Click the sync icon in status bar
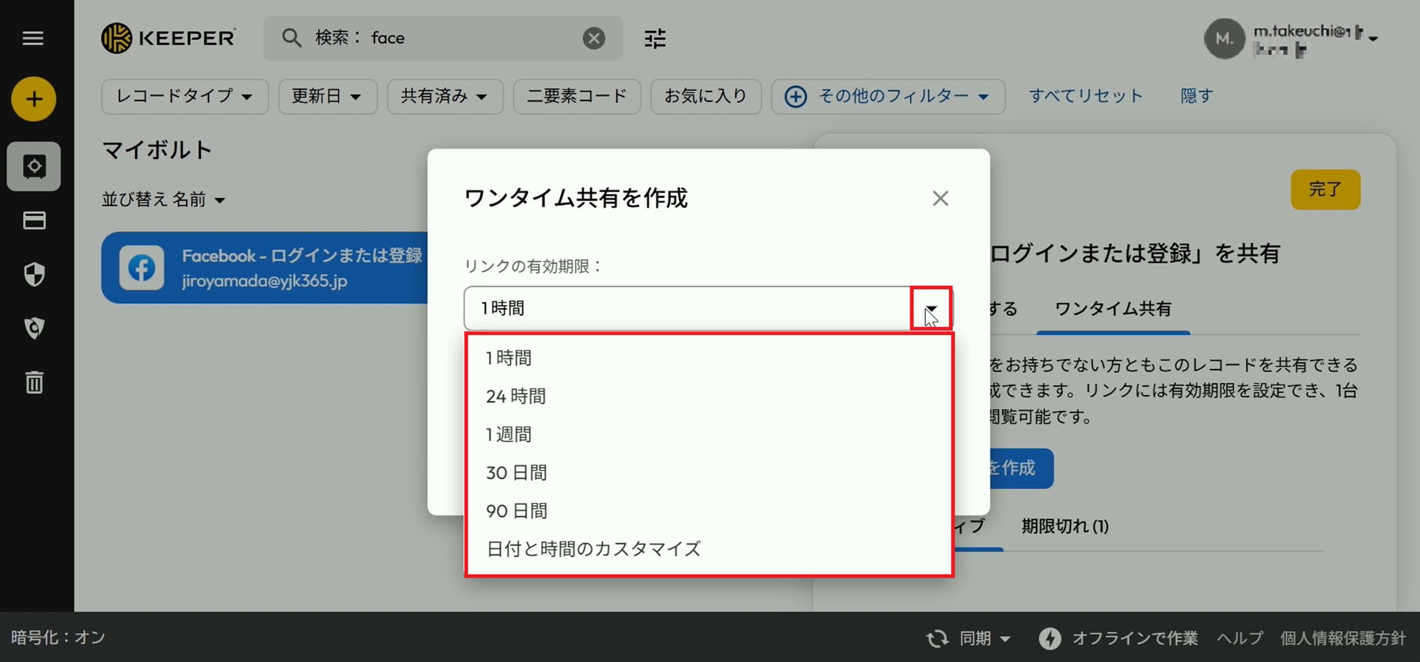The height and width of the screenshot is (662, 1420). click(938, 638)
